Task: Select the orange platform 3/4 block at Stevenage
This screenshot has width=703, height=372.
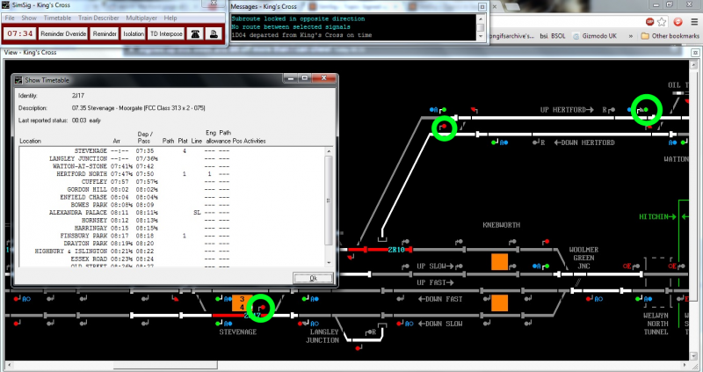Action: [x=243, y=303]
